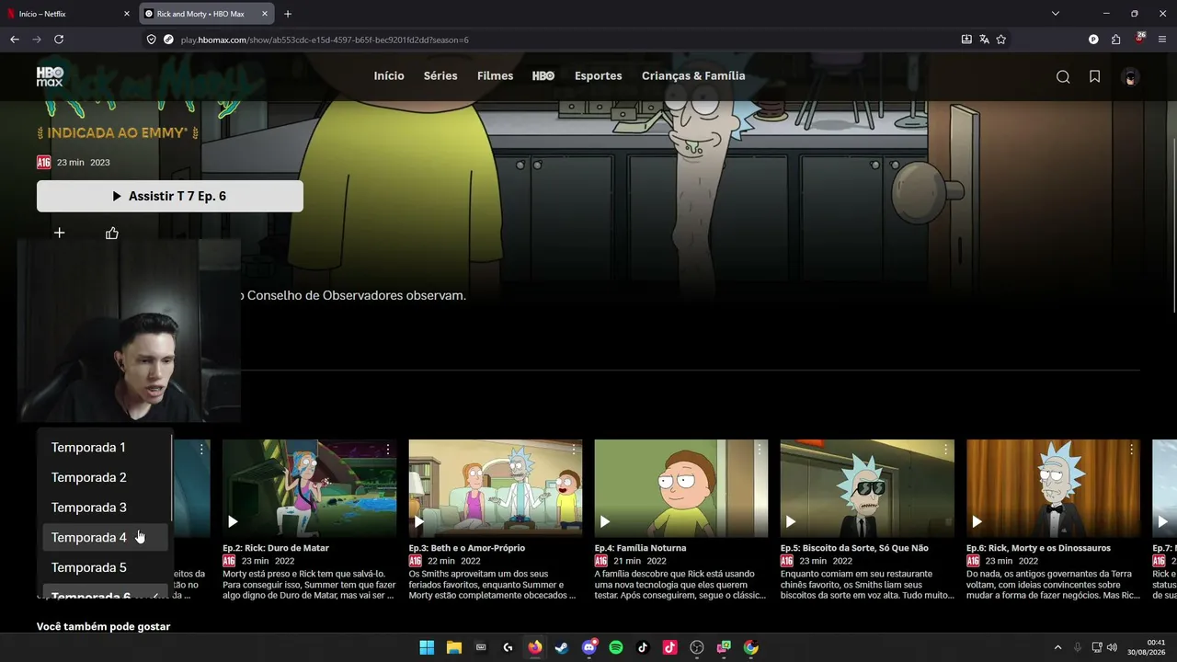Open Filmes in the navigation bar
The image size is (1177, 662).
click(495, 76)
